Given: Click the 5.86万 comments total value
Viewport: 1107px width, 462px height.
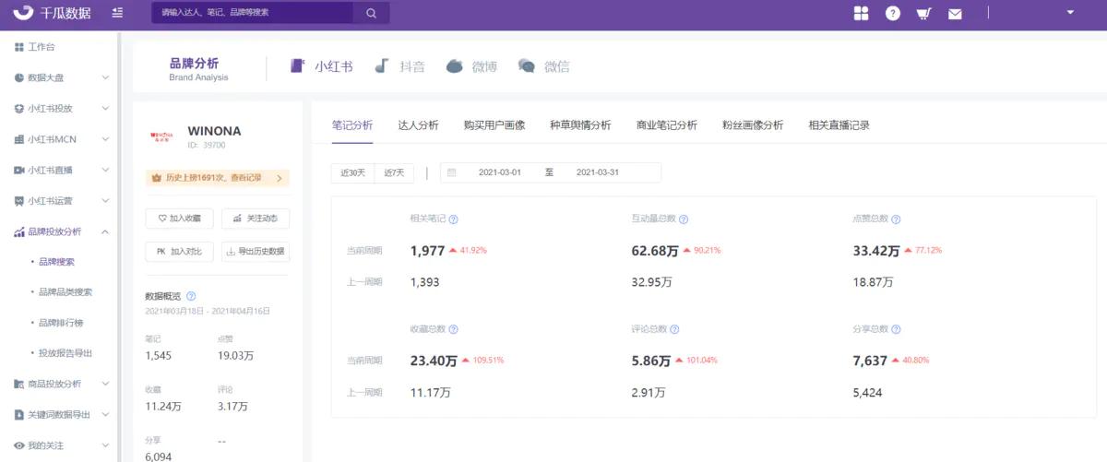Looking at the screenshot, I should pyautogui.click(x=651, y=361).
